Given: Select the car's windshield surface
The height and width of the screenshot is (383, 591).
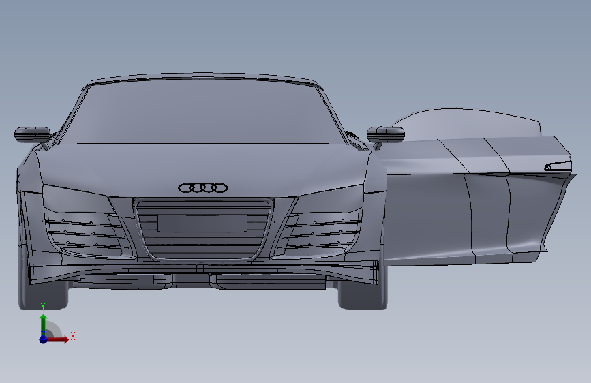Looking at the screenshot, I should [x=202, y=113].
